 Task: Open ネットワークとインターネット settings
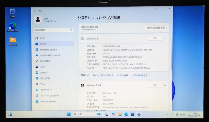tap(54, 55)
